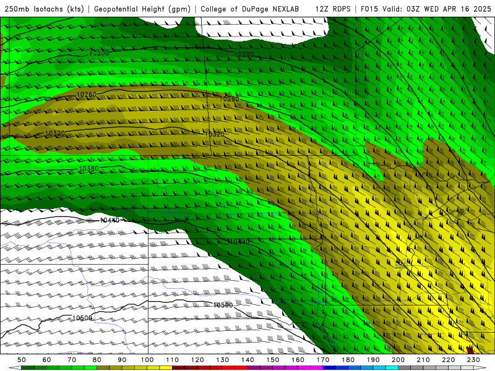Click the small dark red jet-max patch on map
495x371 pixels.
(x=470, y=350)
